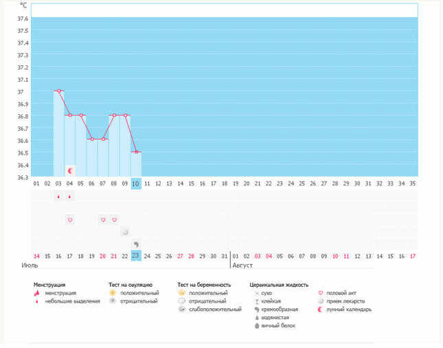Click the positive pregnancy test legend icon
Viewport: 443px width, 348px height.
click(x=181, y=293)
